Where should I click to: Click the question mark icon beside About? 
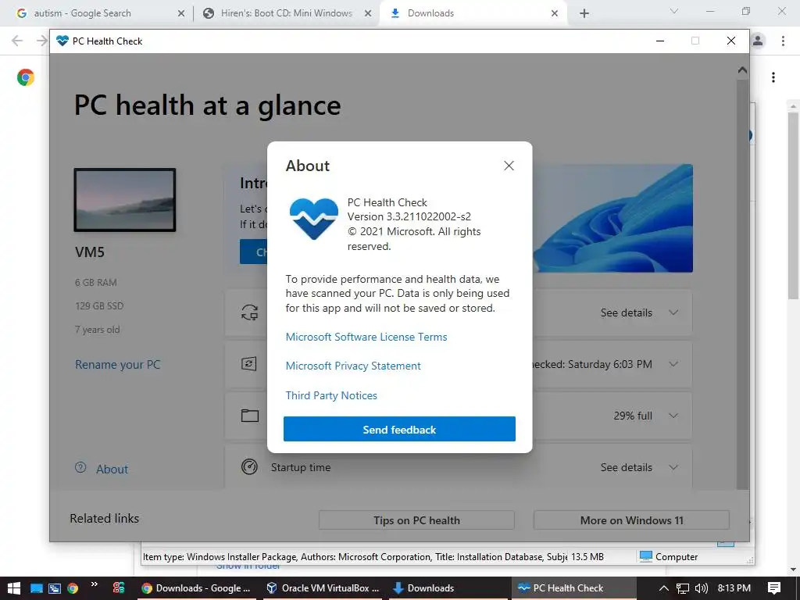tap(80, 467)
